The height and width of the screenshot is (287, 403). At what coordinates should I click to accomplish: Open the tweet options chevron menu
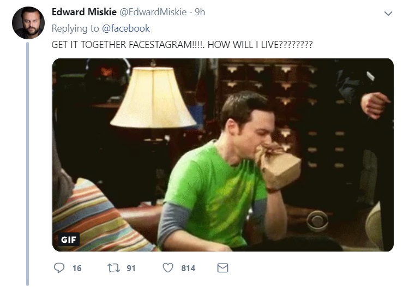[x=388, y=14]
